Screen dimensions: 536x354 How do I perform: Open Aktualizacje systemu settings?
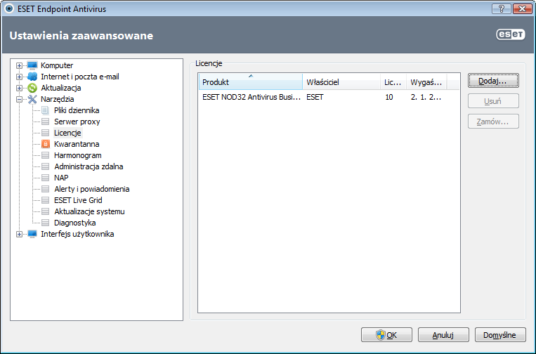89,211
